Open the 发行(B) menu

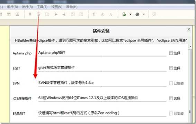pos(27,7)
